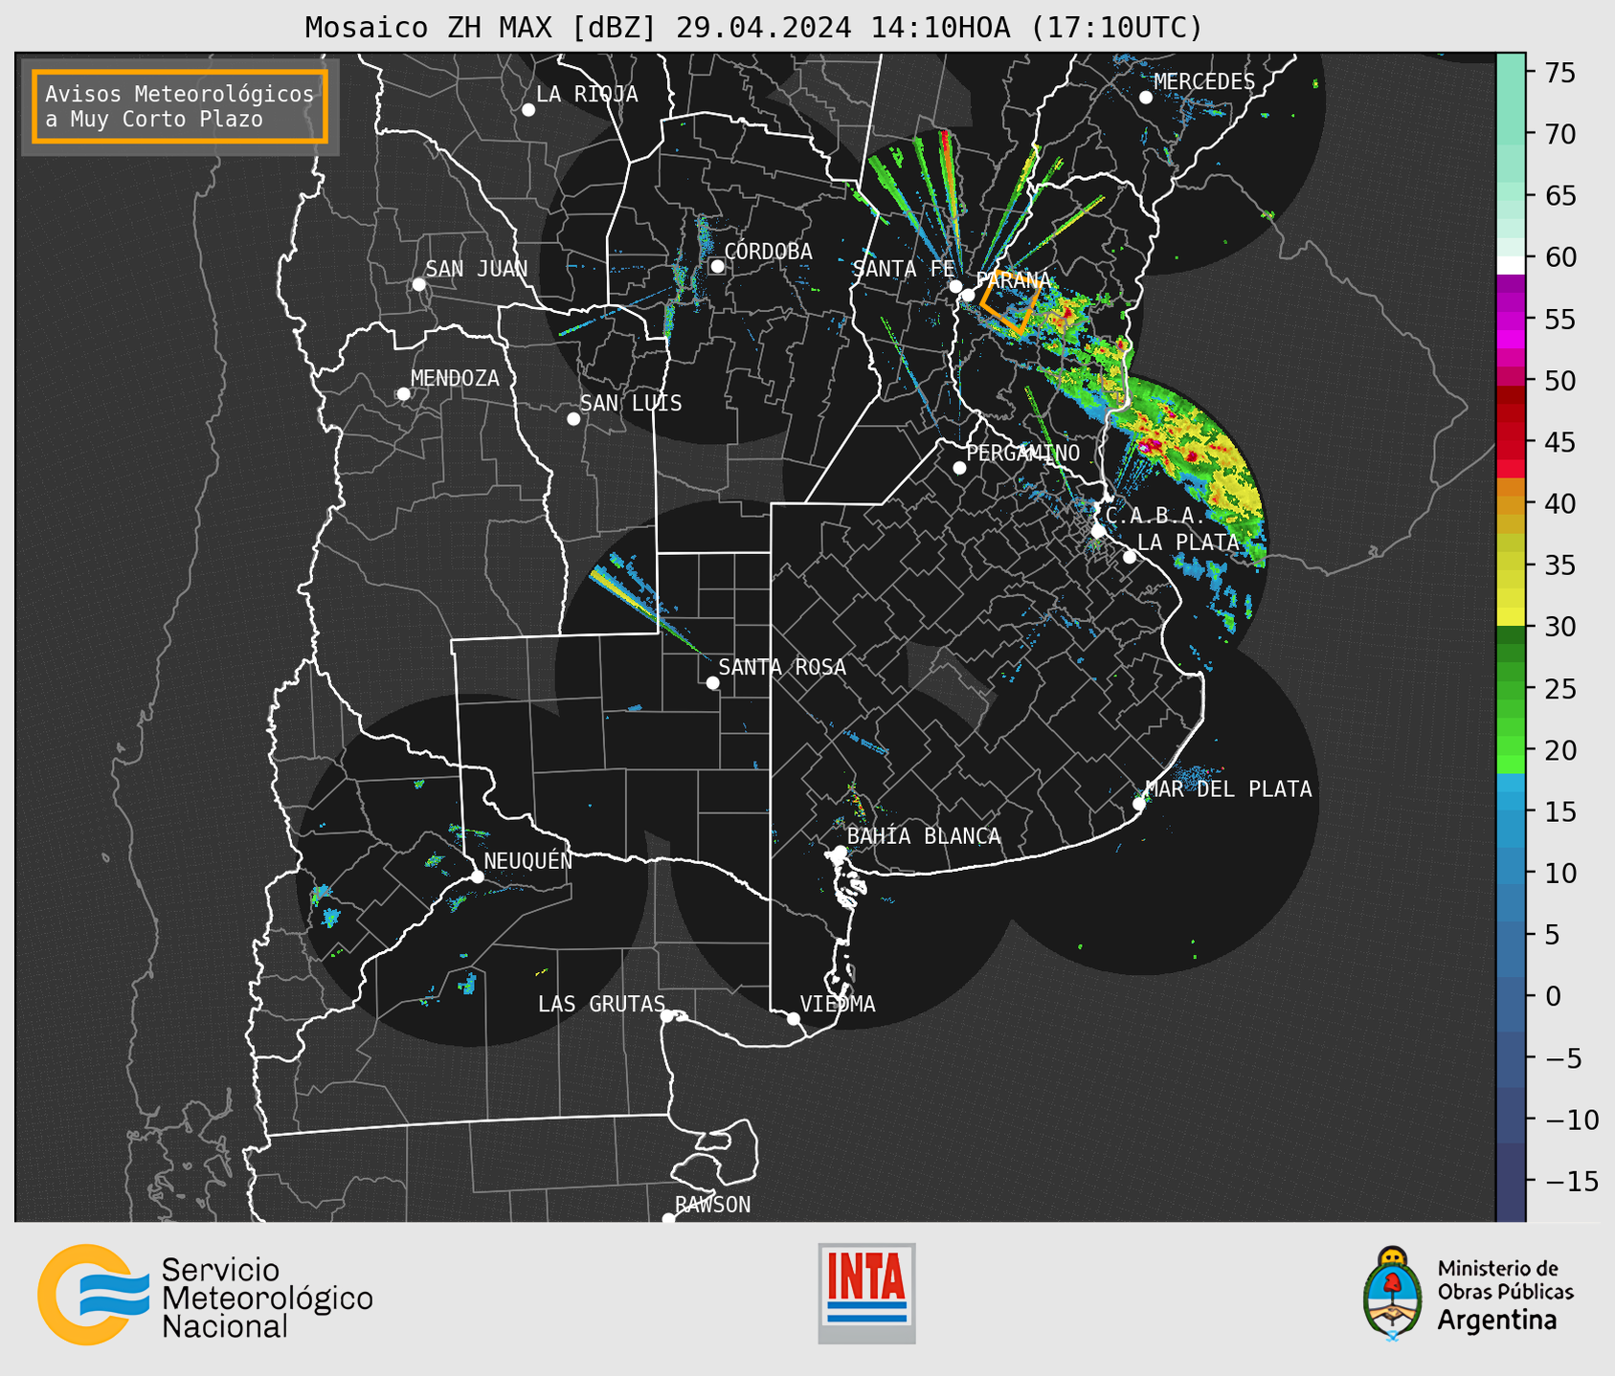Select the MAR DEL PLATA city dot

[x=1139, y=804]
